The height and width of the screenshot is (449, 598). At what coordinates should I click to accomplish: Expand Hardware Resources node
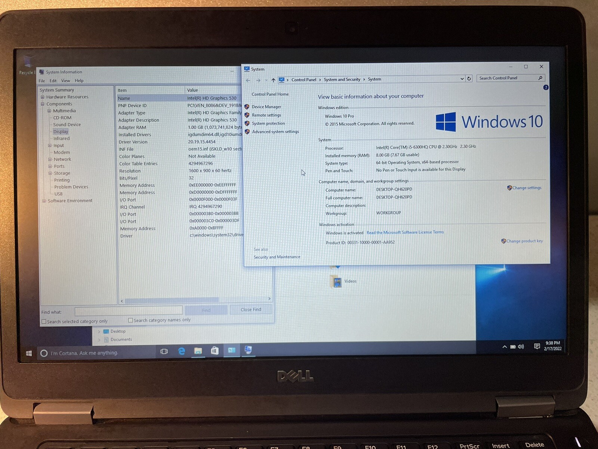[x=43, y=97]
